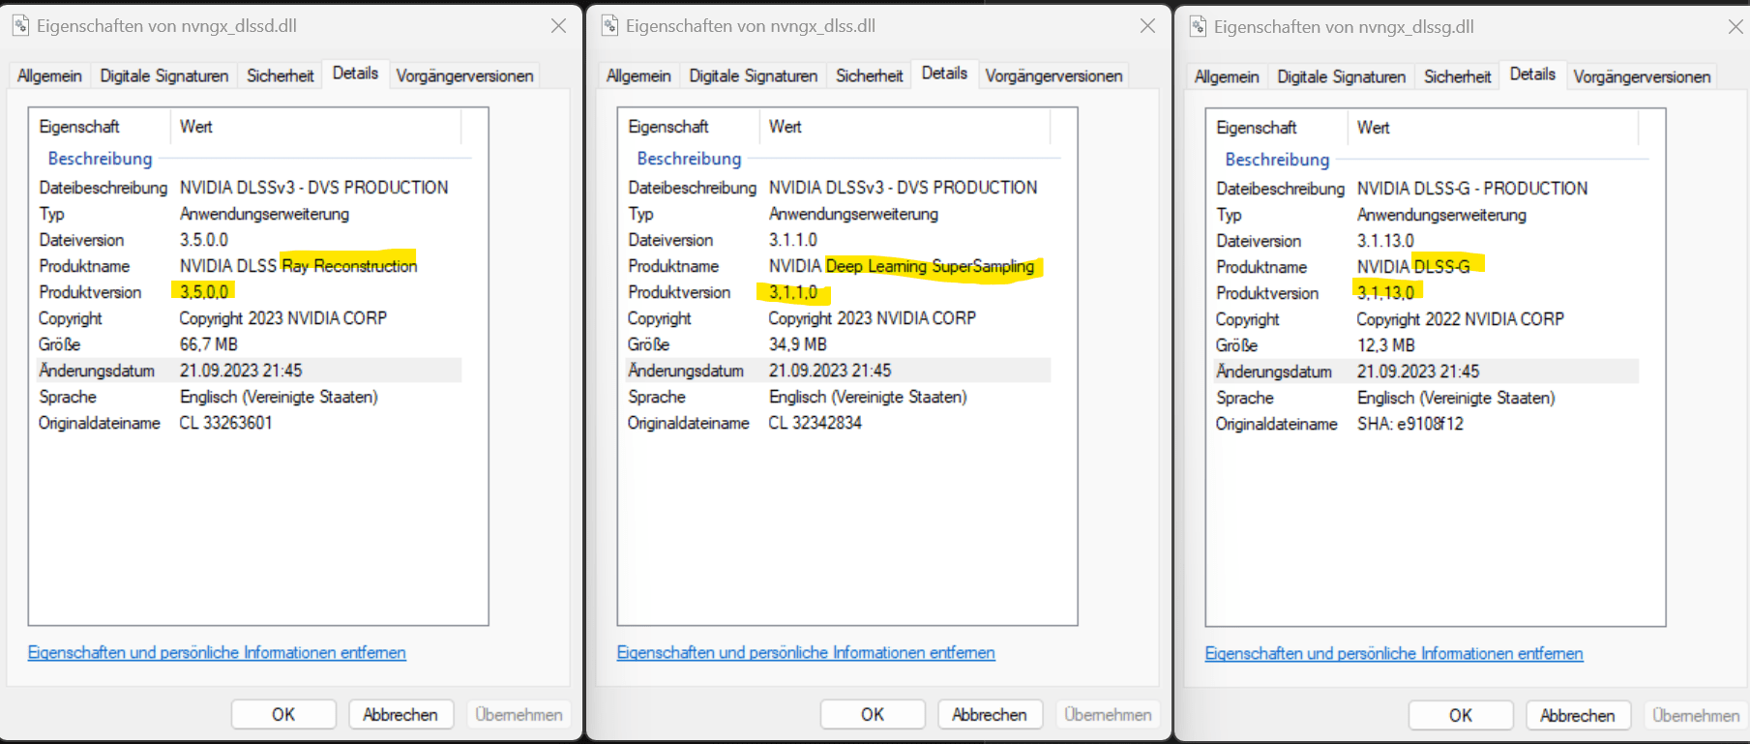Close the nvngx_dlss.dll properties window
The width and height of the screenshot is (1750, 744).
pos(1147,26)
